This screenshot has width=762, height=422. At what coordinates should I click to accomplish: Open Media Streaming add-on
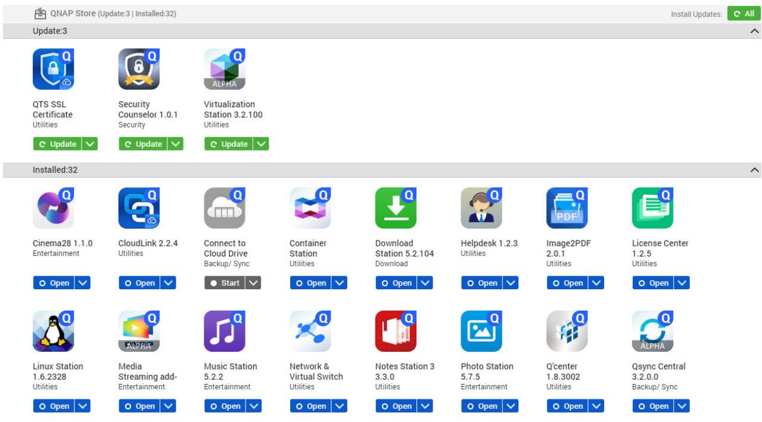tap(139, 406)
